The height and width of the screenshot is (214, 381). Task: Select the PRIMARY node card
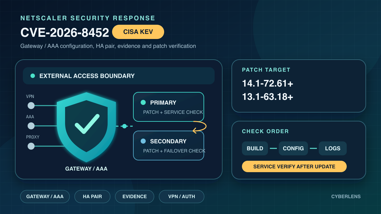(x=169, y=107)
